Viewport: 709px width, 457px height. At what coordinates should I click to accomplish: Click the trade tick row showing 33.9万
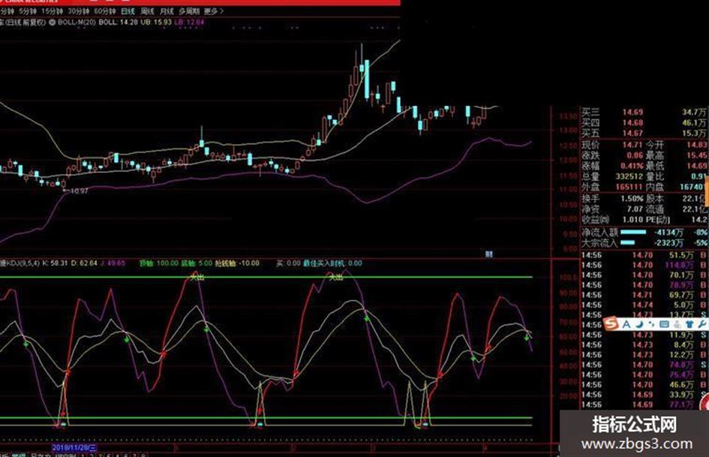pyautogui.click(x=644, y=395)
